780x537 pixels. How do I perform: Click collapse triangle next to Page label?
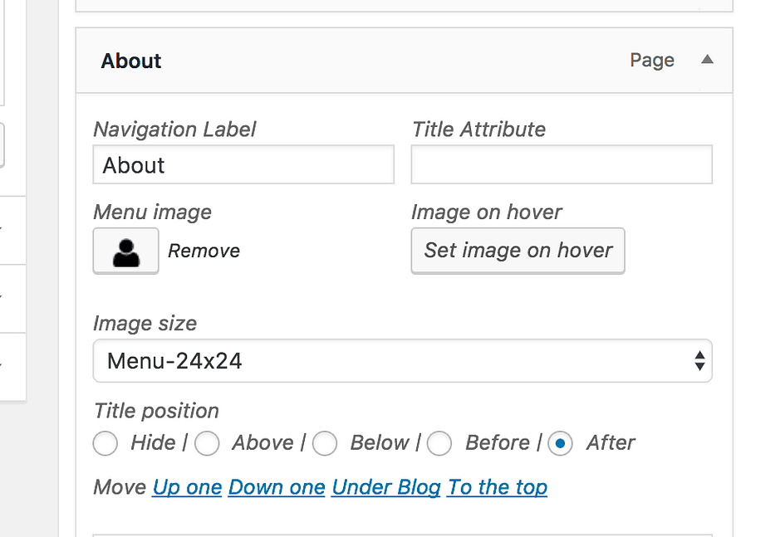(707, 60)
